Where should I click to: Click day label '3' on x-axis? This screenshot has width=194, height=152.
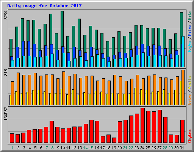click(x=24, y=148)
